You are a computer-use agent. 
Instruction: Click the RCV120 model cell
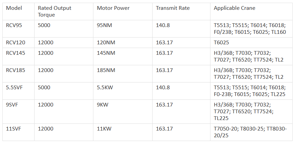pyautogui.click(x=18, y=43)
